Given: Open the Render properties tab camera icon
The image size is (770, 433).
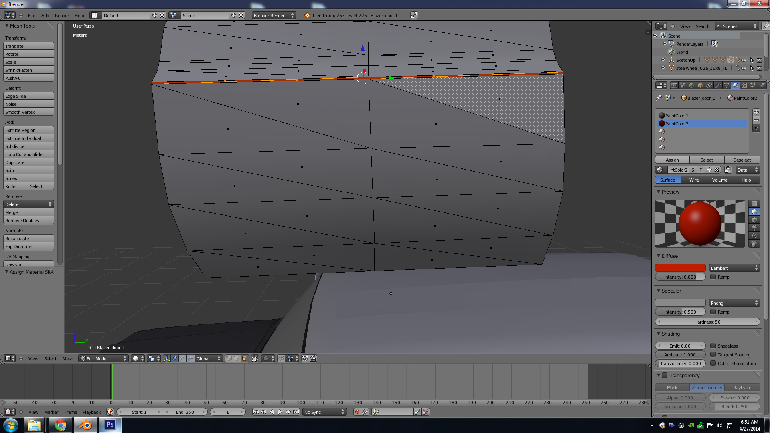Looking at the screenshot, I should [x=674, y=85].
